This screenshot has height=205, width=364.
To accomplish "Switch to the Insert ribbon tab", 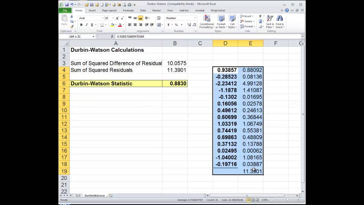I will (x=92, y=10).
